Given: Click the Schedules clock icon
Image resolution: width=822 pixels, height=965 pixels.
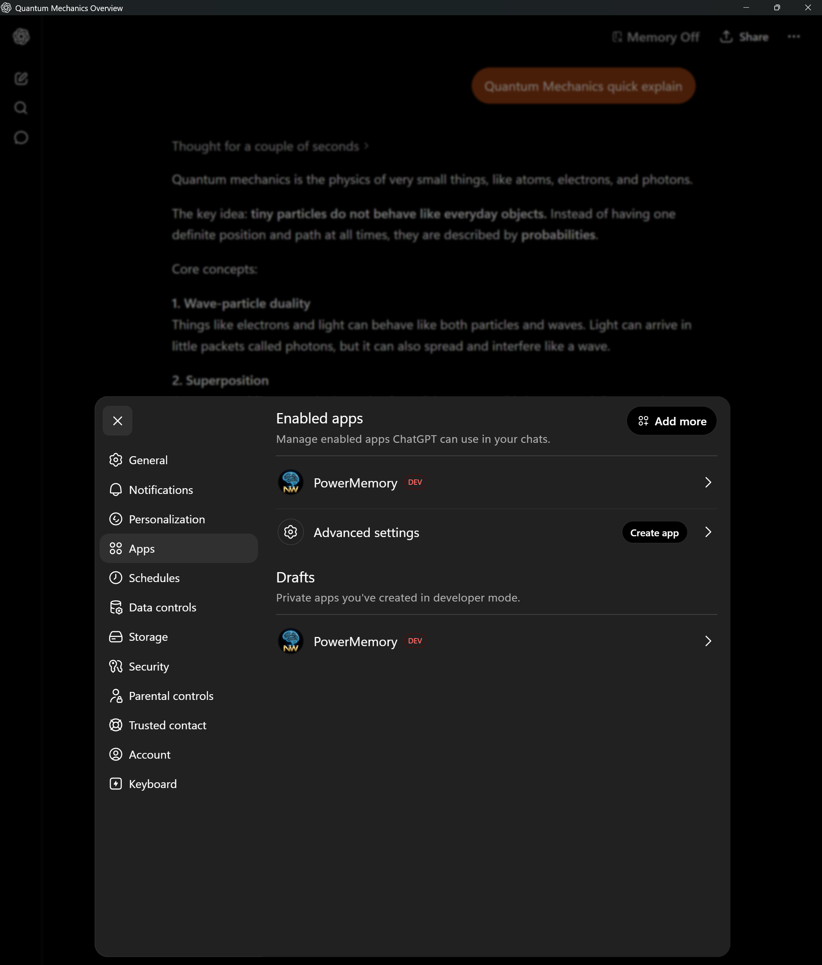Looking at the screenshot, I should (x=116, y=577).
